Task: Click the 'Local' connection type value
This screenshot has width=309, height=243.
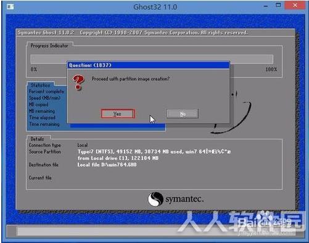Action: [x=83, y=145]
